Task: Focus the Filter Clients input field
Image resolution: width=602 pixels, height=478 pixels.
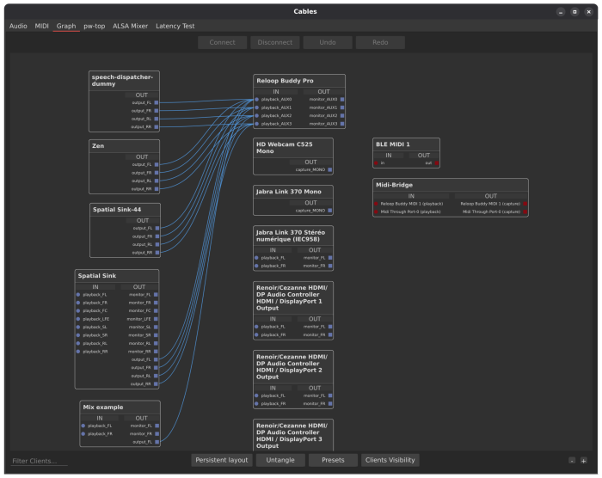Action: coord(40,461)
